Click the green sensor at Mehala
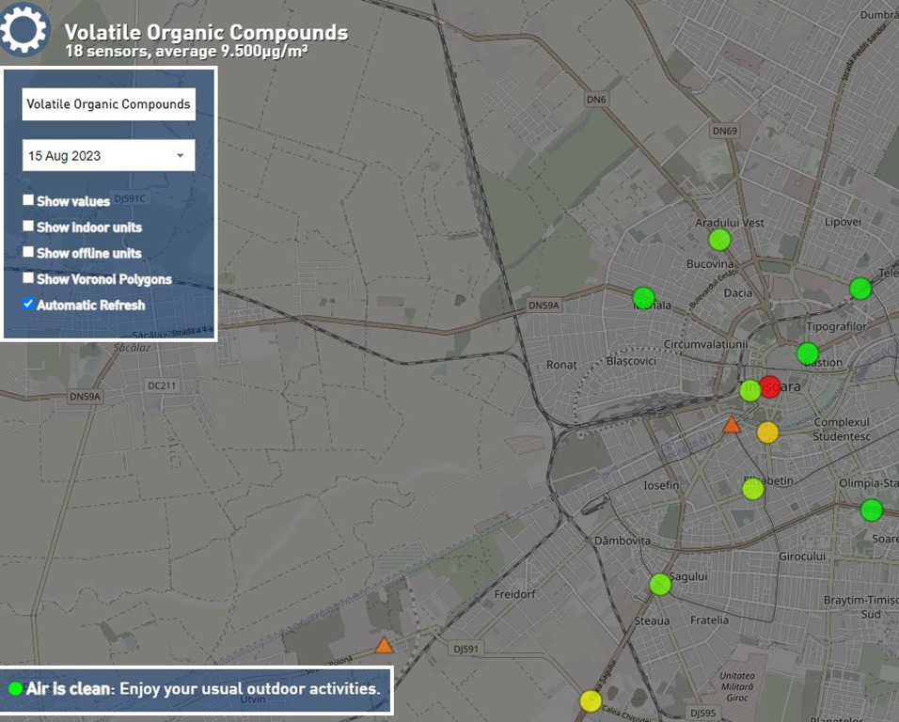 [x=643, y=298]
